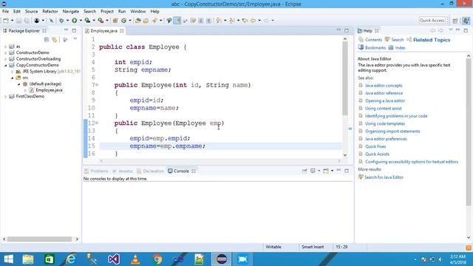The image size is (473, 266).
Task: Click the Windows Start button
Action: tap(8, 259)
